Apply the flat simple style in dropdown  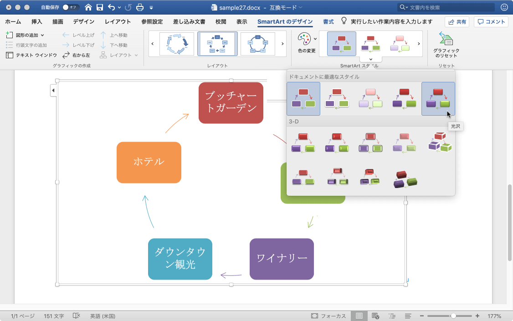[x=303, y=99]
